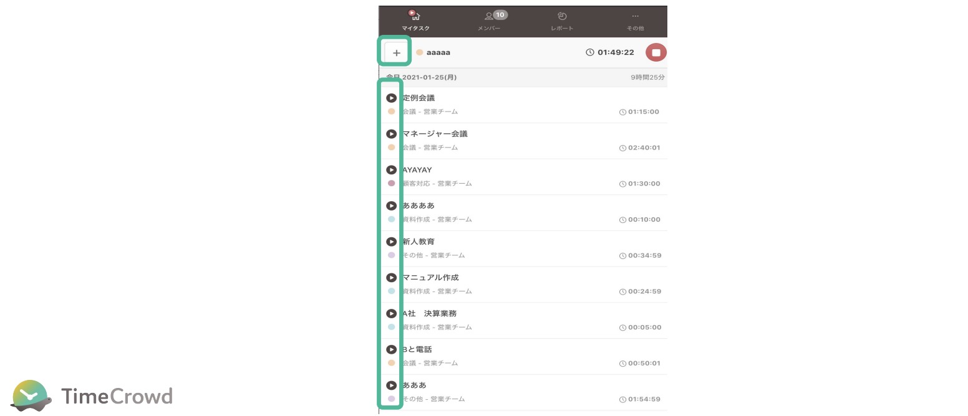
Task: Stop the running aaaaa timer
Action: (x=656, y=52)
